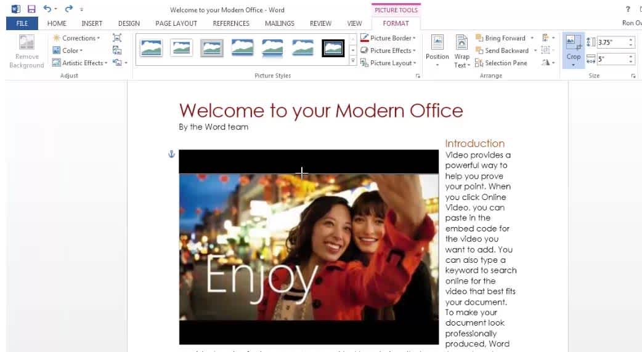Apply the fifth picture style, reflected rounded

point(272,48)
